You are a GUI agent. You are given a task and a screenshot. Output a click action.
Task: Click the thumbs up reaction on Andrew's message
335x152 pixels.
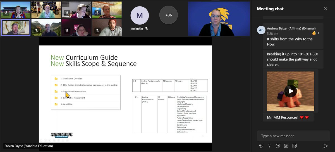point(314,33)
